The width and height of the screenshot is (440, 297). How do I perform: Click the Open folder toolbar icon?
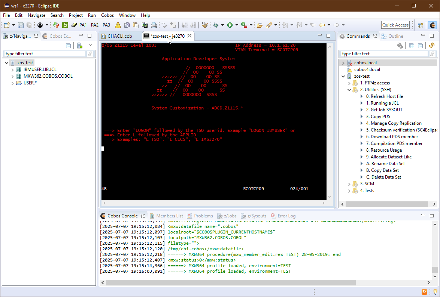(260, 25)
